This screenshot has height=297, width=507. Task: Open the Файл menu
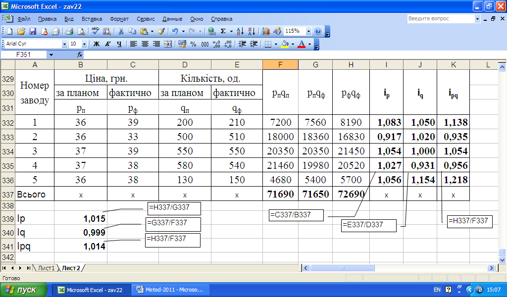24,19
